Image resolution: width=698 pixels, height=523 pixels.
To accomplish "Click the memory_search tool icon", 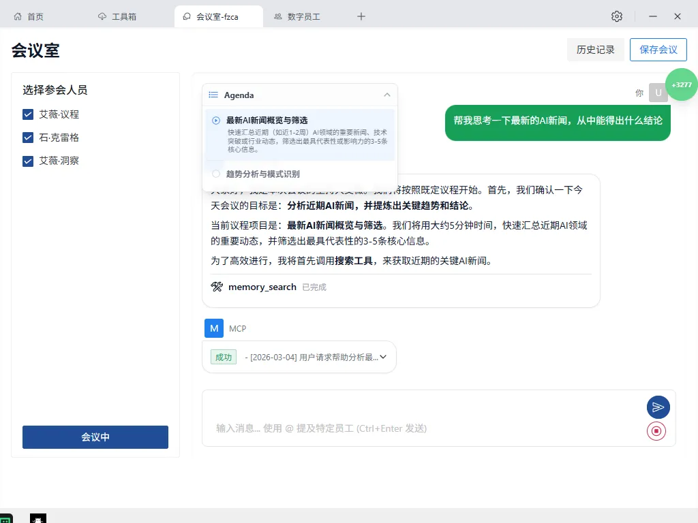I will 215,287.
